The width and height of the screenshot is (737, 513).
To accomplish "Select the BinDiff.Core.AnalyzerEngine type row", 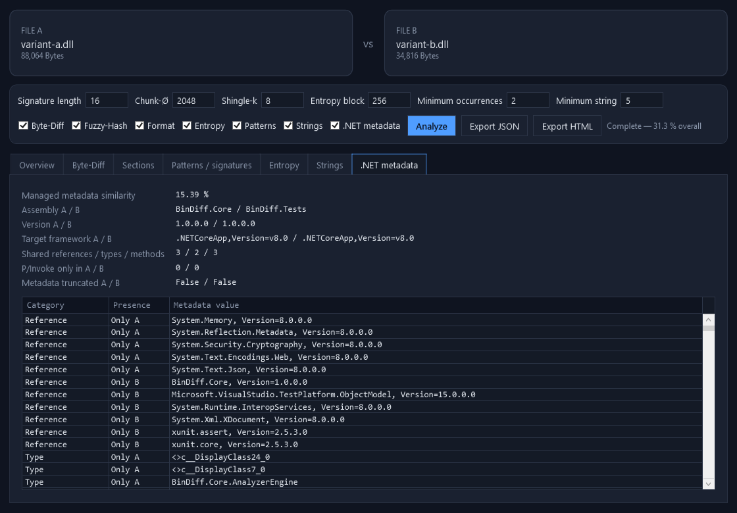I will click(362, 481).
